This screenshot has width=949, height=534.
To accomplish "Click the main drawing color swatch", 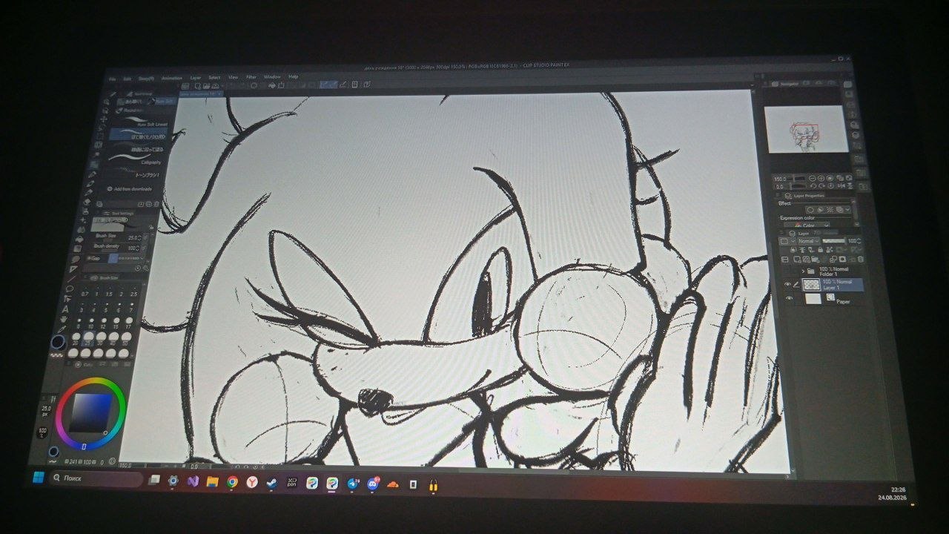I will coord(58,342).
